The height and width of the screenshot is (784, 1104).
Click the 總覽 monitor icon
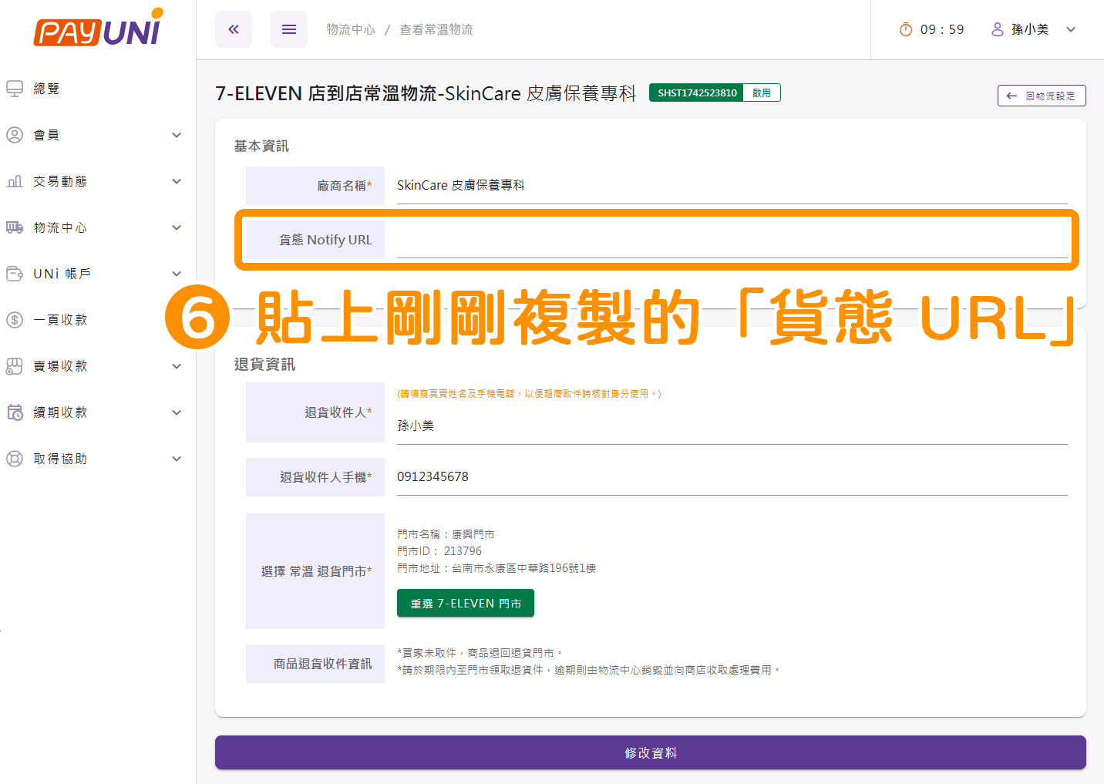15,89
